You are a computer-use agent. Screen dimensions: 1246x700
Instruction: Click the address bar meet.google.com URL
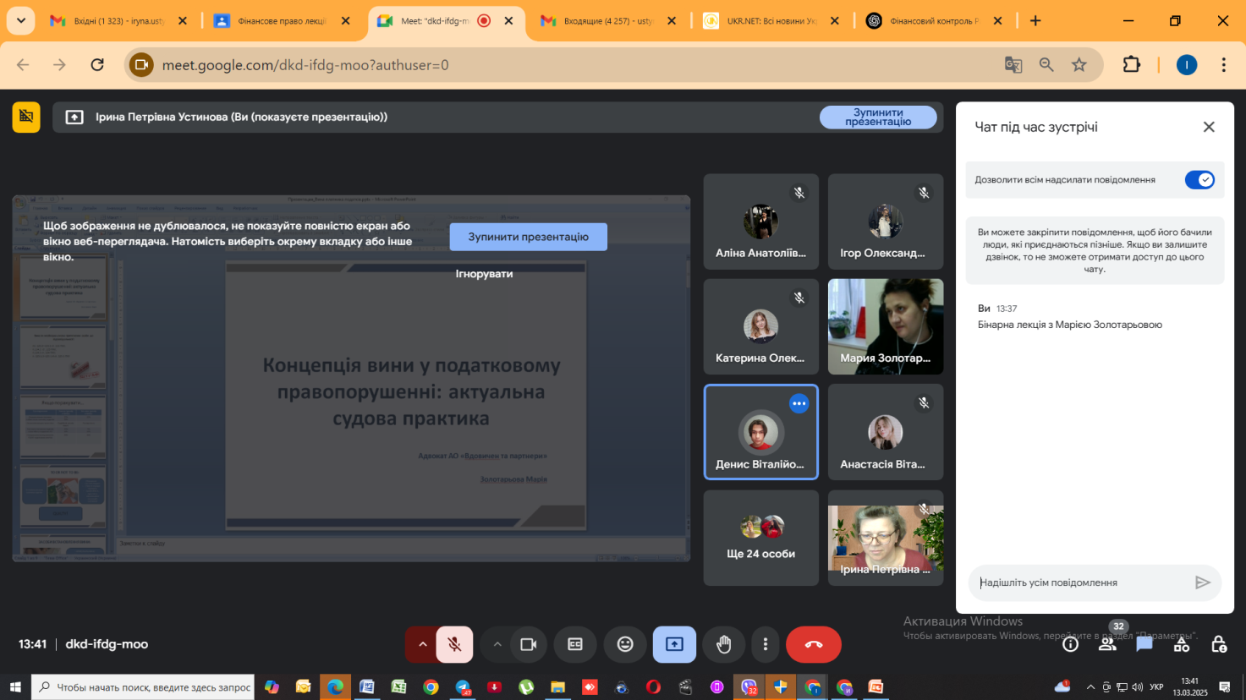(x=305, y=65)
